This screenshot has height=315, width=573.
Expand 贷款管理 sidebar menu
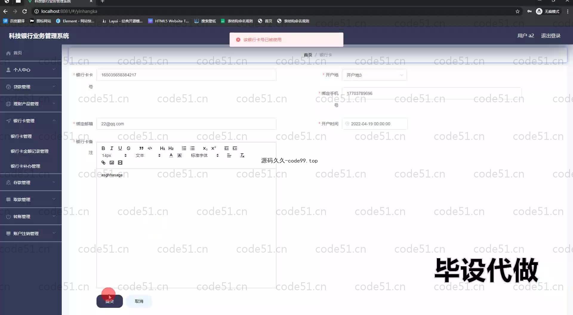tap(31, 87)
